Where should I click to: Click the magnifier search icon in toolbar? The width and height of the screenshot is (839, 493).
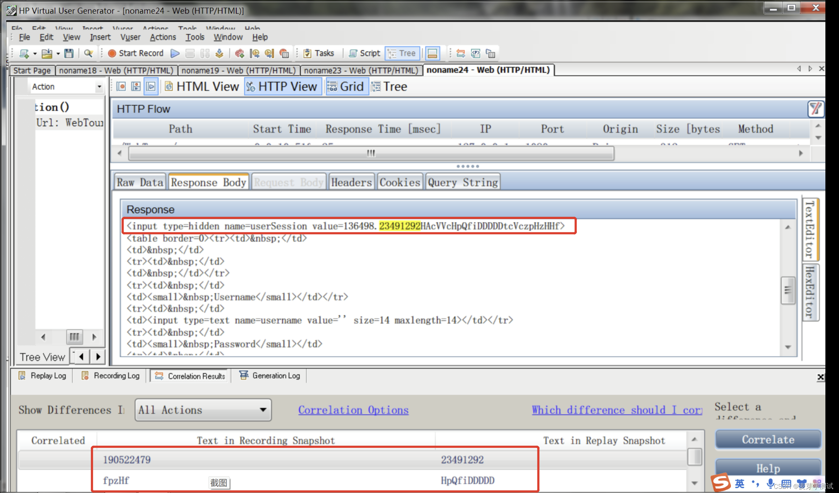pyautogui.click(x=88, y=53)
